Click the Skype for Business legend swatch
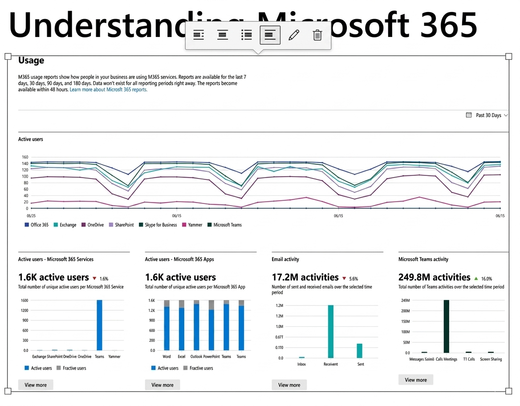 coord(141,224)
